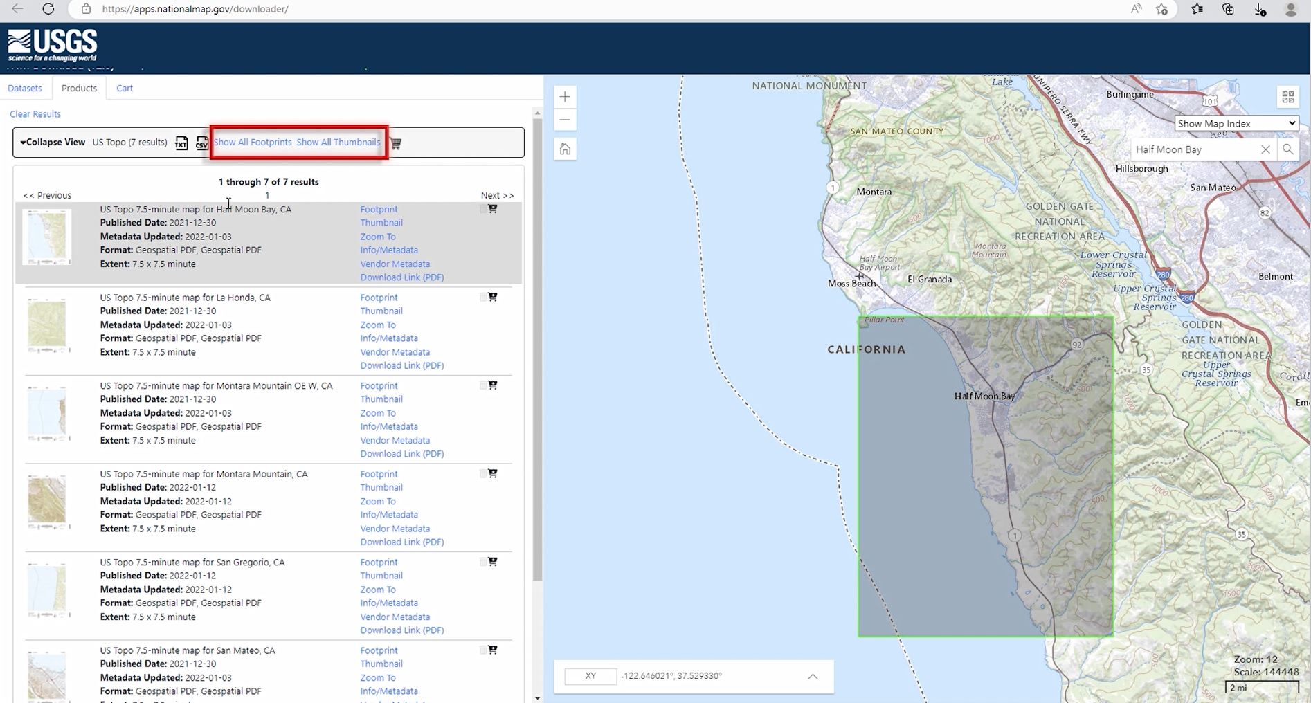Open Download Link (PDF) for La Honda
This screenshot has width=1311, height=703.
click(401, 365)
